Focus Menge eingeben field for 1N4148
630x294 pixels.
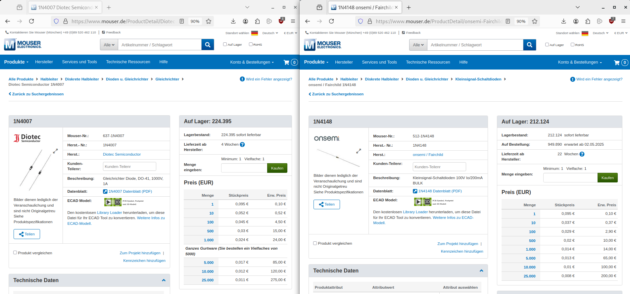coord(570,177)
